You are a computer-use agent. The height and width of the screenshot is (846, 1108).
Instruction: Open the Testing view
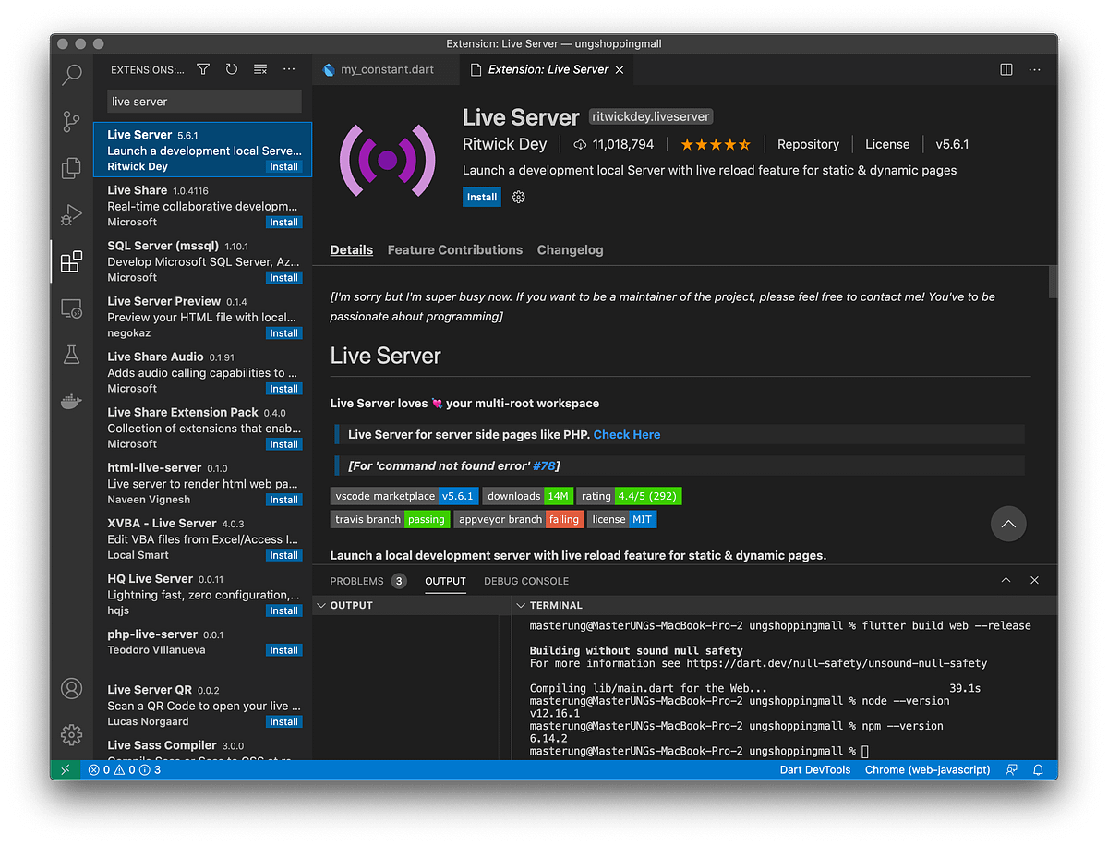[x=71, y=354]
